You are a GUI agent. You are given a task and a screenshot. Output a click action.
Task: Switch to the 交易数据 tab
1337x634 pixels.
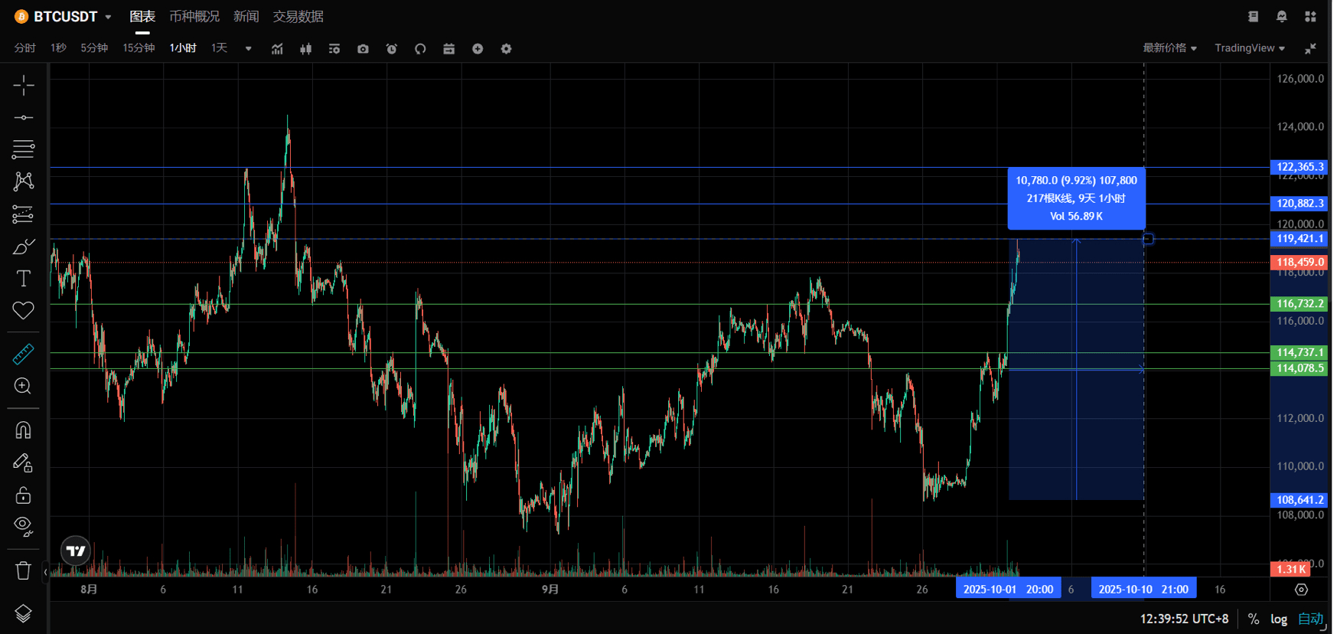298,17
